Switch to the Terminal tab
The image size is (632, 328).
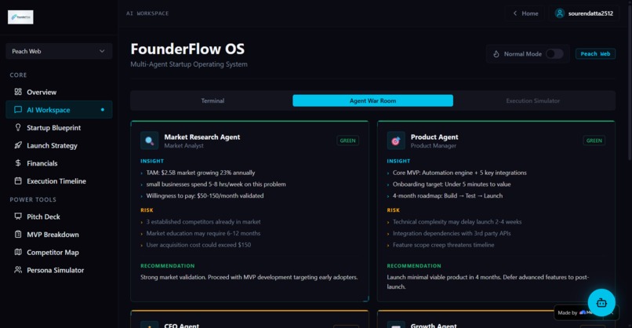click(212, 100)
